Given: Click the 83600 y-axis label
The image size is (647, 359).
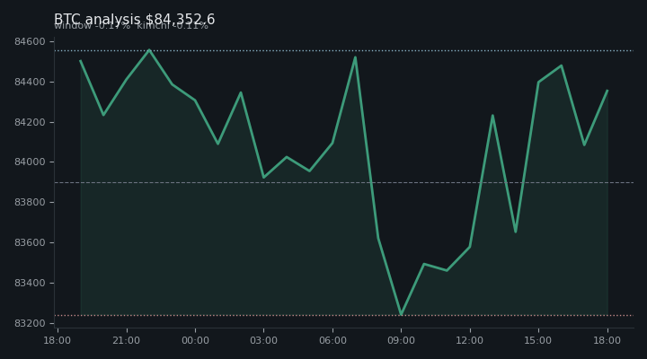Looking at the screenshot, I should pos(30,242).
